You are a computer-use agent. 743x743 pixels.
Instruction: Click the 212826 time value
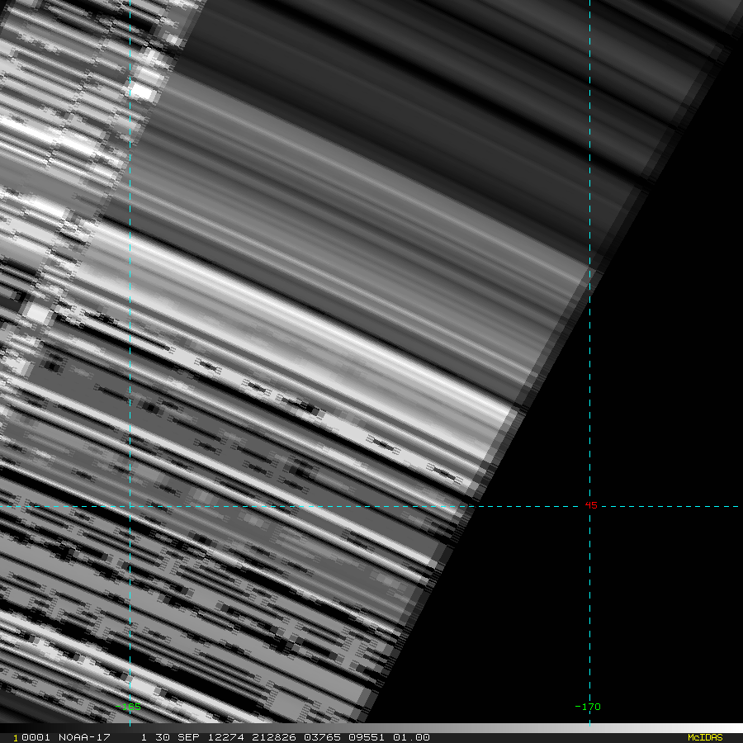click(274, 737)
